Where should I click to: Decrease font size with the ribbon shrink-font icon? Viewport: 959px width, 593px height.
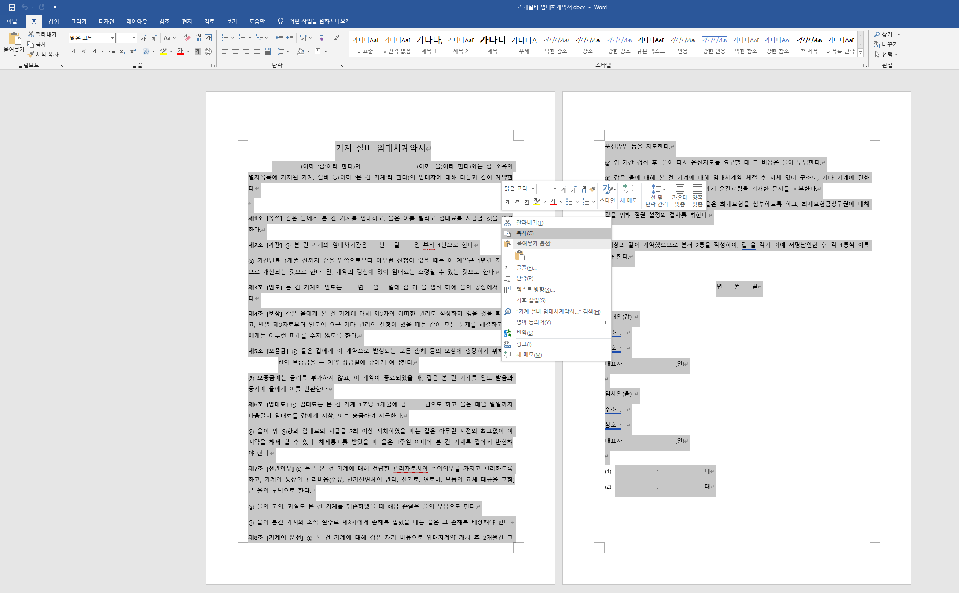(x=154, y=38)
